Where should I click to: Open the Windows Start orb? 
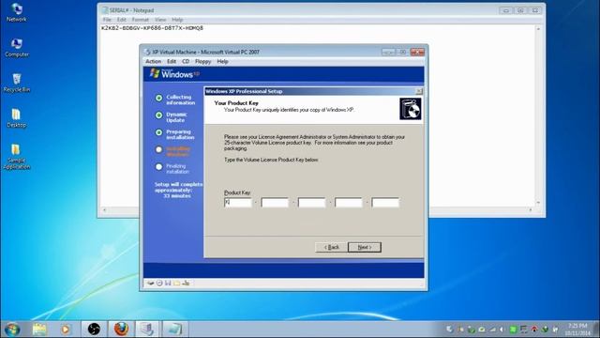tap(12, 330)
